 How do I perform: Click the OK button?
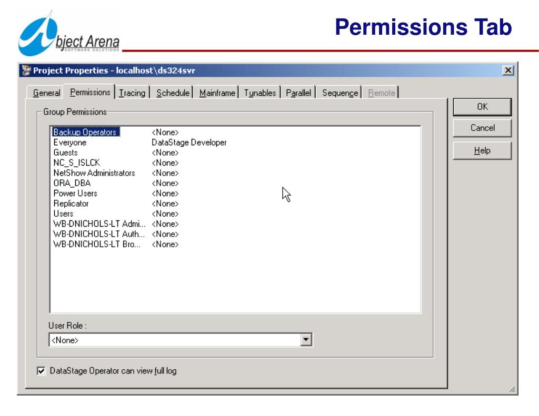click(482, 107)
